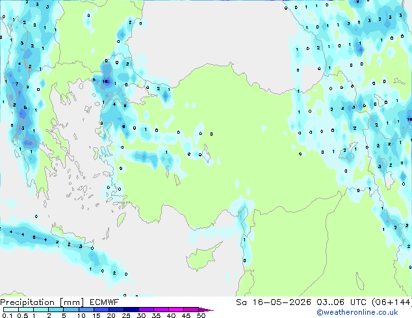Click the '25' legend scale number
The image size is (412, 318).
(x=126, y=315)
